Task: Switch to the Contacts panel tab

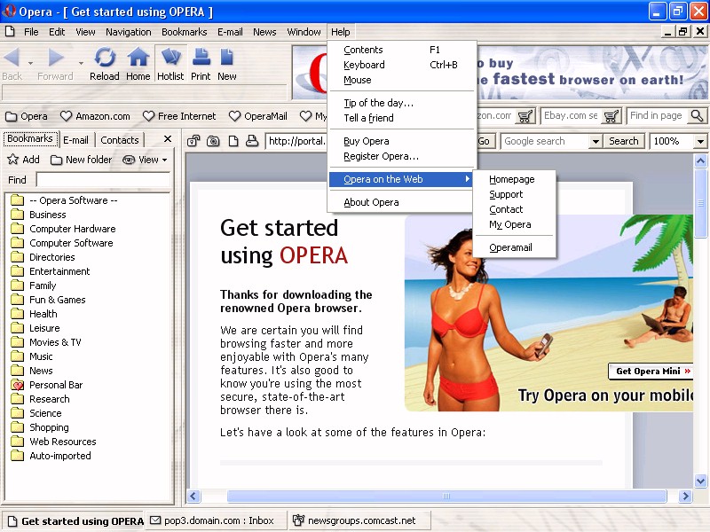Action: 119,139
